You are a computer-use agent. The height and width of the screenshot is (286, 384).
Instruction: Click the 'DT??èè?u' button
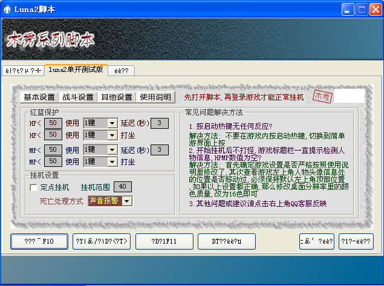point(227,241)
